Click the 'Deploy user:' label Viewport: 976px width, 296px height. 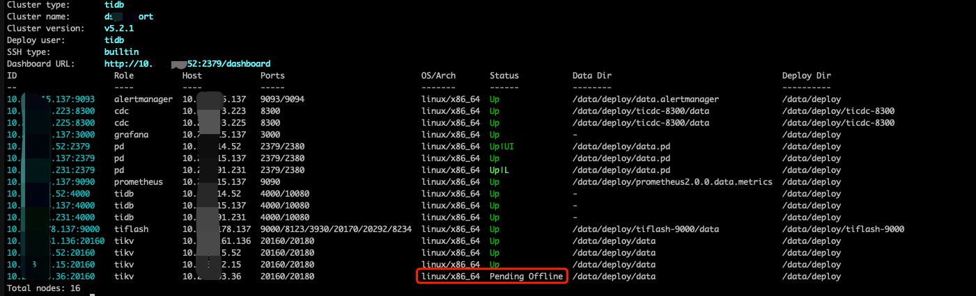pyautogui.click(x=36, y=40)
